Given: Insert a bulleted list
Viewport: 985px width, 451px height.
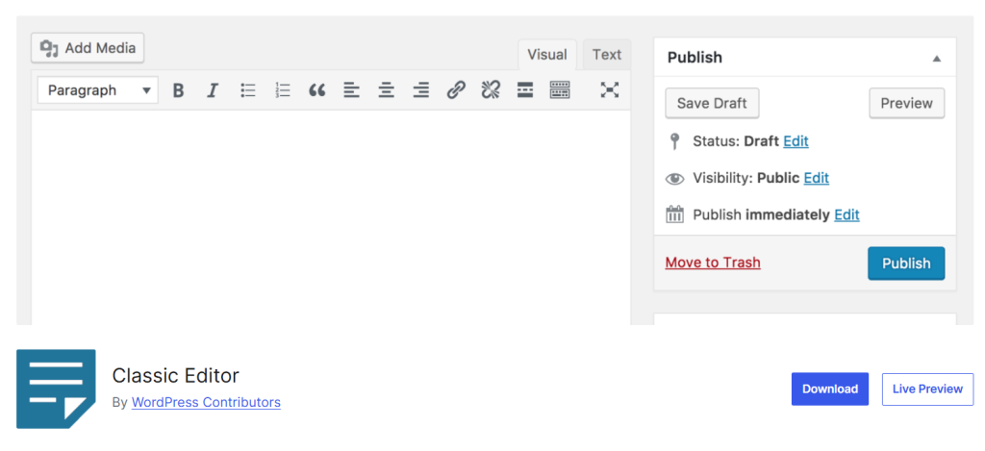Looking at the screenshot, I should click(x=247, y=90).
